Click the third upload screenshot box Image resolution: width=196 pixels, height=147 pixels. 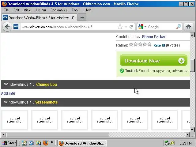point(75,120)
